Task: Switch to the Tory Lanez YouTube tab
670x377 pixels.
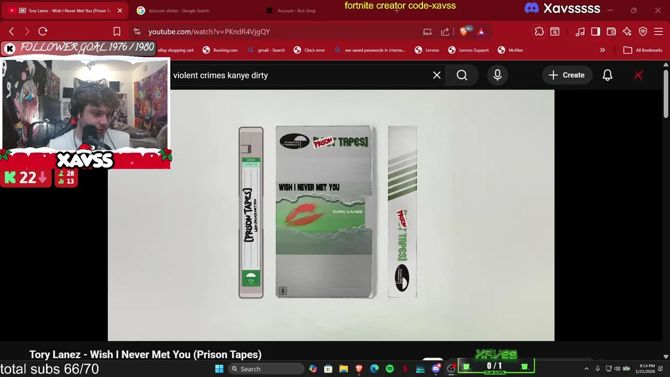Action: pyautogui.click(x=65, y=10)
